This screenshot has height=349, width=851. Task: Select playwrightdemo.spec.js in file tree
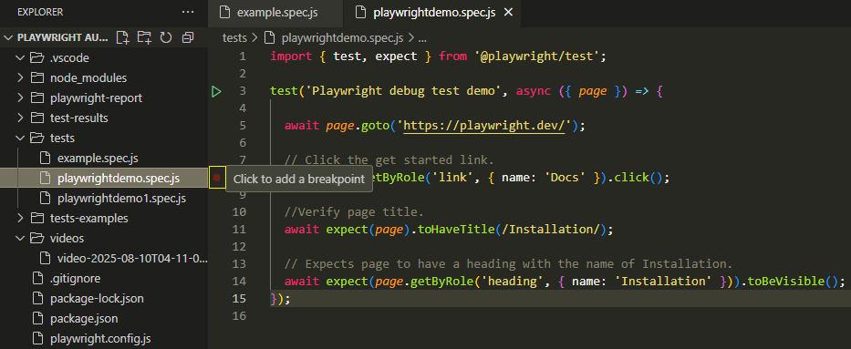click(104, 178)
